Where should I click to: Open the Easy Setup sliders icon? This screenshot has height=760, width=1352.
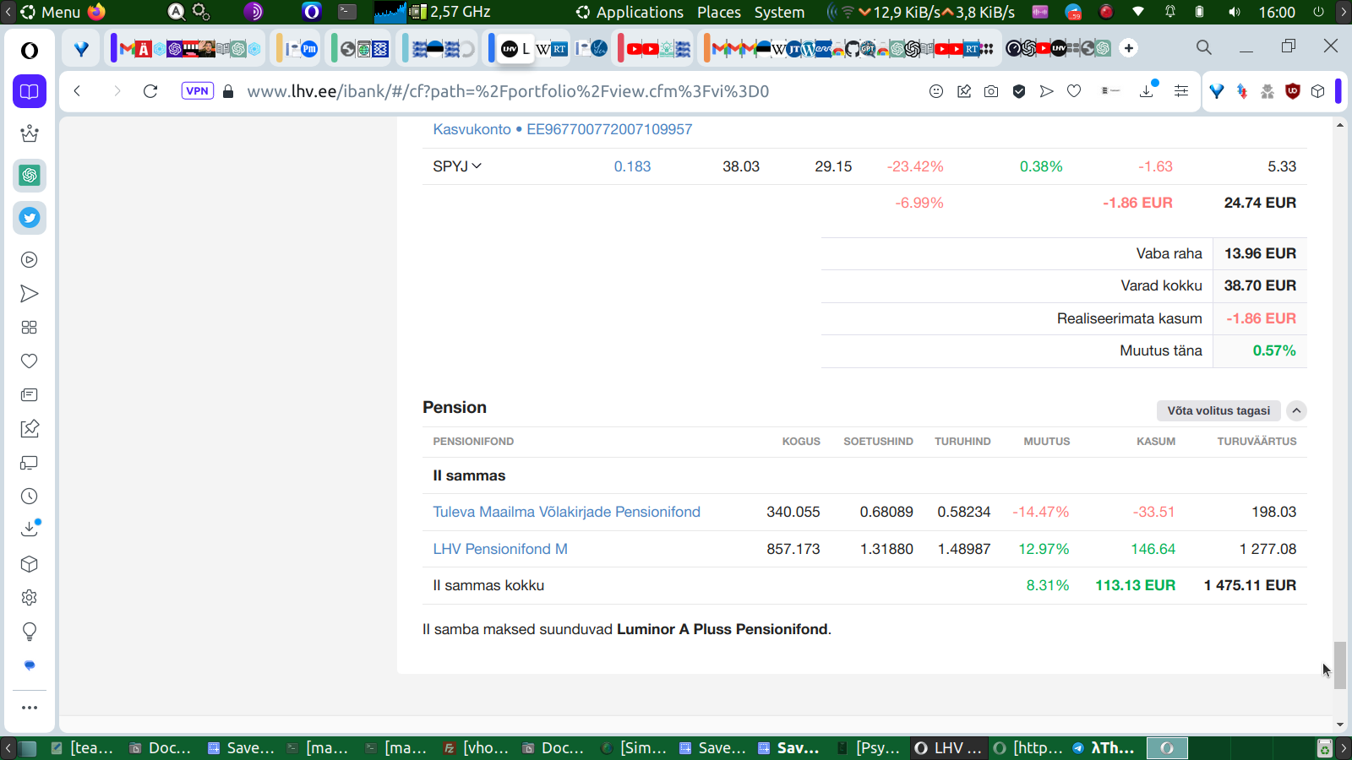(1181, 91)
